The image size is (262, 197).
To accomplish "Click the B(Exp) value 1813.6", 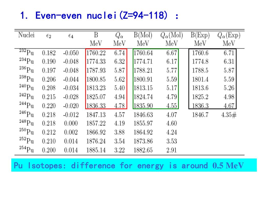I will click(200, 88).
